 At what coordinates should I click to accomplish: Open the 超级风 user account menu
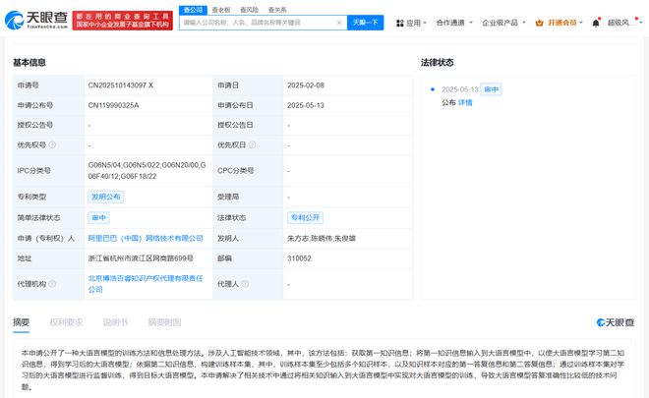coord(625,23)
